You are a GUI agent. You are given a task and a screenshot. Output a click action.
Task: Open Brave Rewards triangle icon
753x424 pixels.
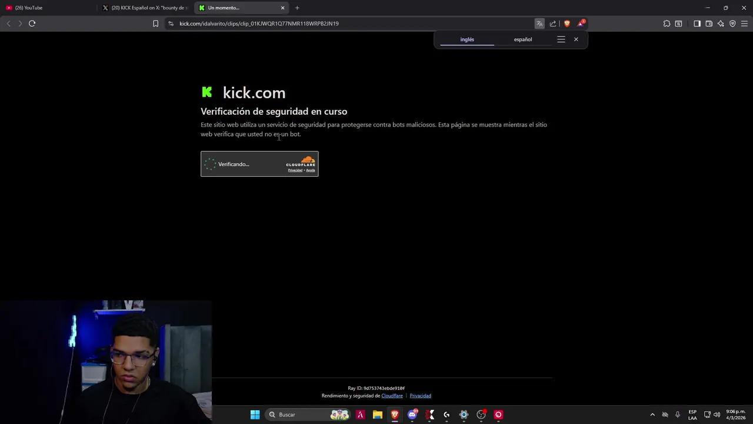pos(581,24)
